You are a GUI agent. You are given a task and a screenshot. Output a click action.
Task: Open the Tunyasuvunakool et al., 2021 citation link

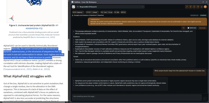(x=18, y=69)
